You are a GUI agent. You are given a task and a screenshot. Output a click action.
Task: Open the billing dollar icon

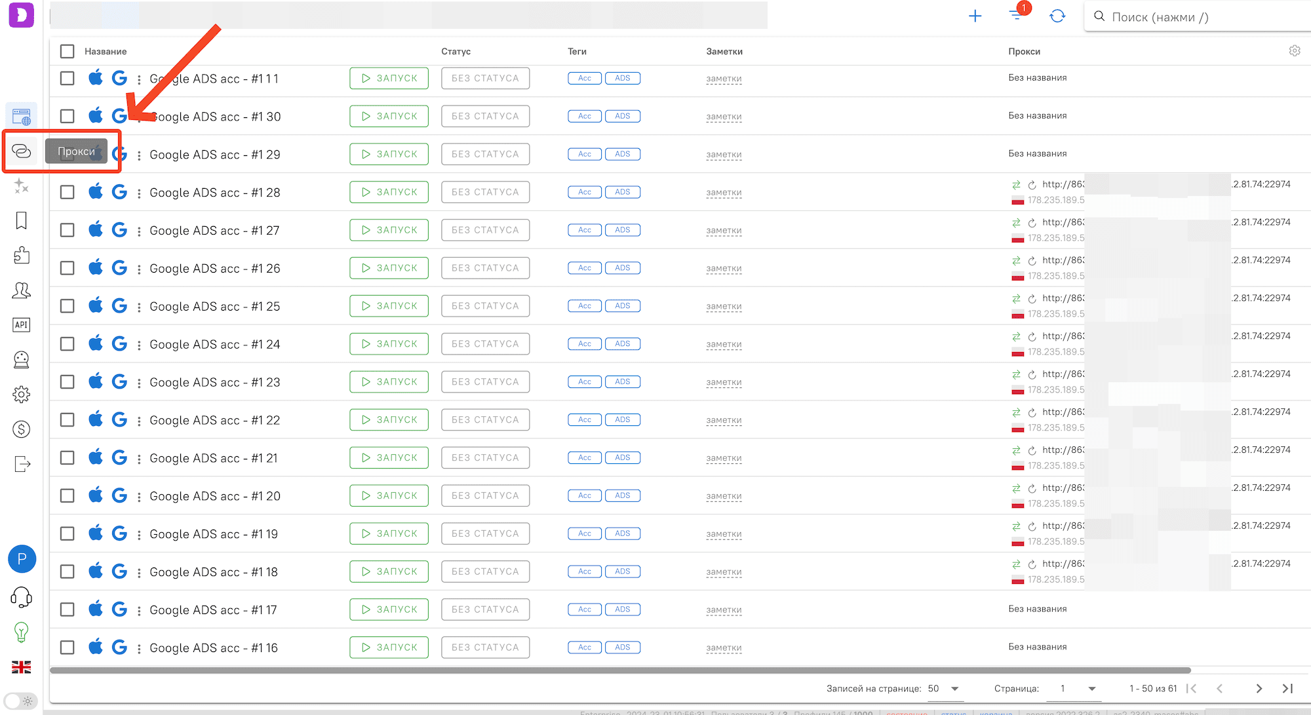[22, 429]
